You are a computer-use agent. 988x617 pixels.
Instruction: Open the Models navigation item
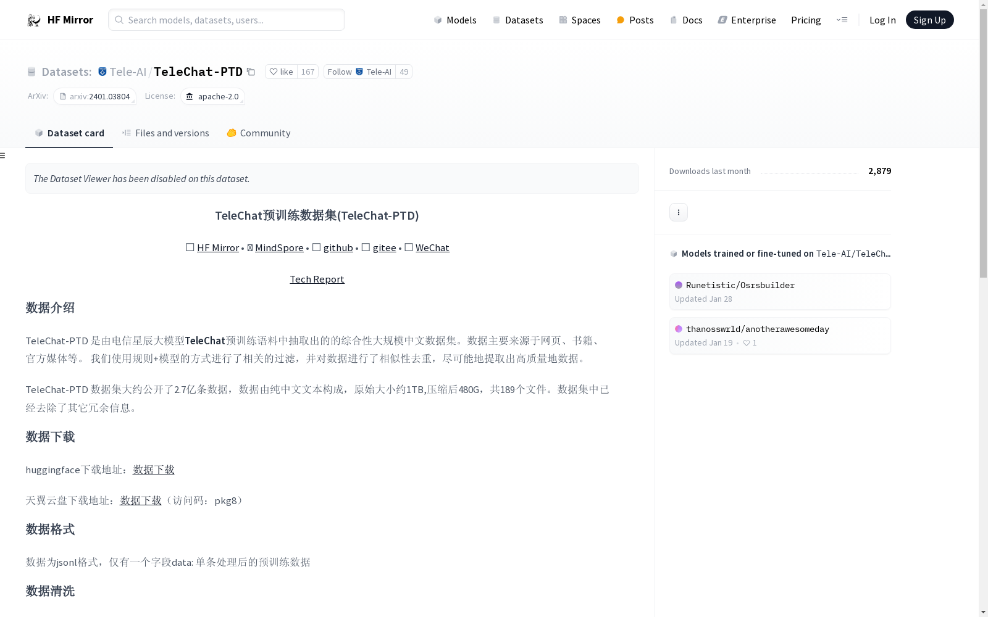coord(455,20)
